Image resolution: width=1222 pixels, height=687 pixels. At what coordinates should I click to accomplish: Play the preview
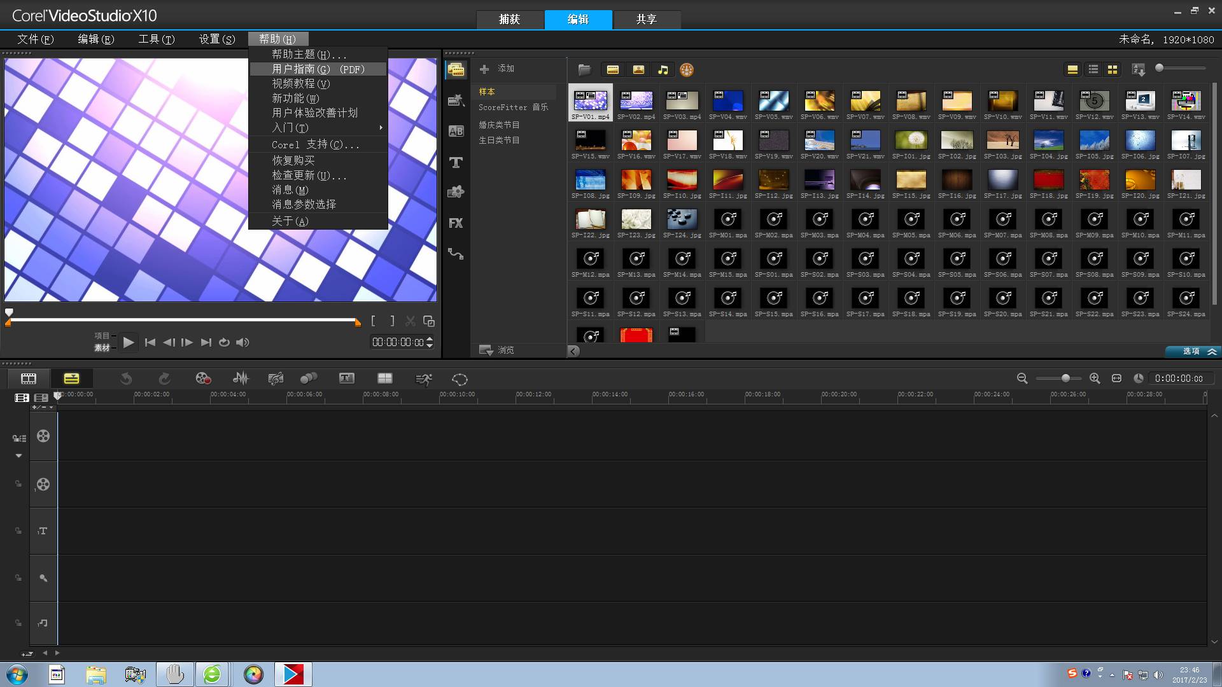pos(129,342)
